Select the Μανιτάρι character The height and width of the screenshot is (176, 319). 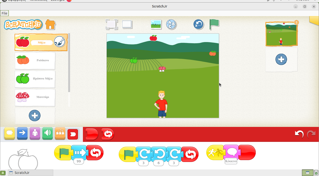coord(35,97)
